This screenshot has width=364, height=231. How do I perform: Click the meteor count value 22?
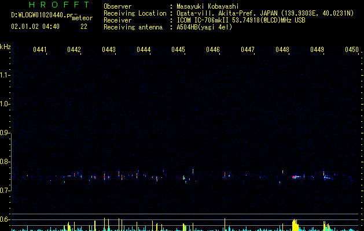coord(84,27)
